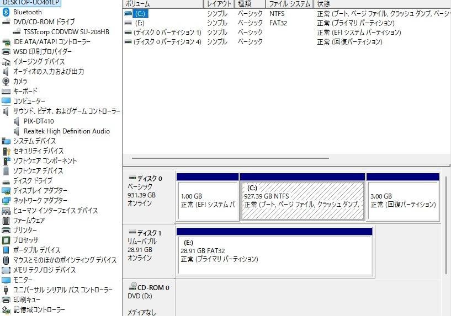Select the (E:) volume row in the list
This screenshot has width=451, height=316.
tap(286, 23)
